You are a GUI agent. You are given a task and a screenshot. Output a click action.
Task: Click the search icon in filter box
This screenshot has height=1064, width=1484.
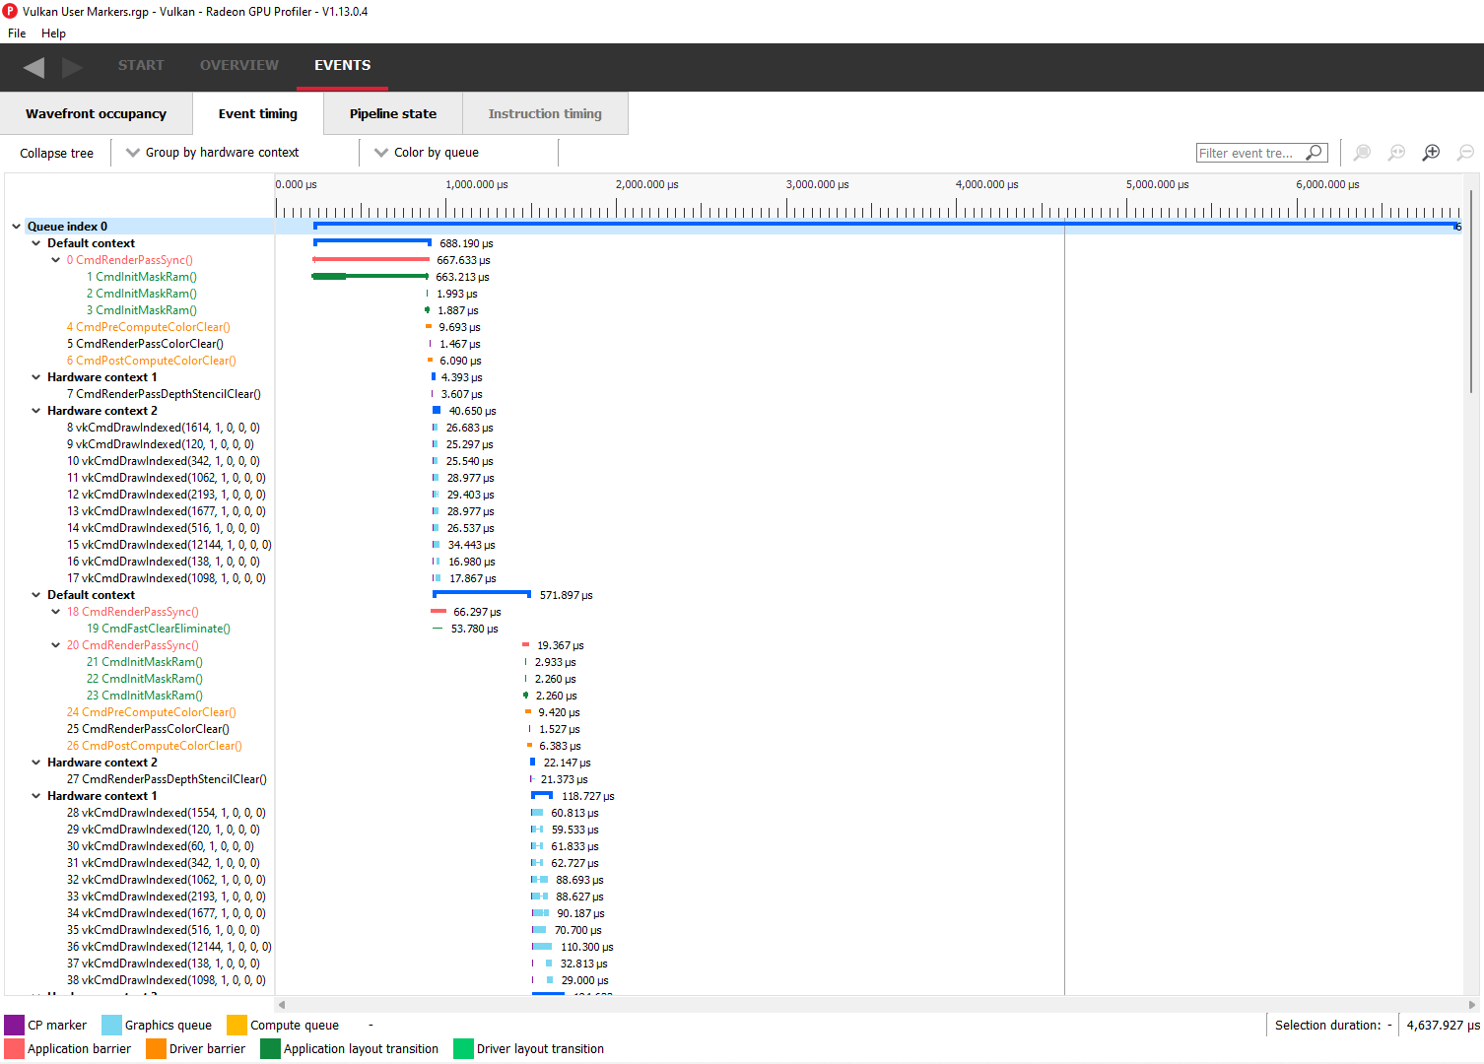click(1314, 153)
